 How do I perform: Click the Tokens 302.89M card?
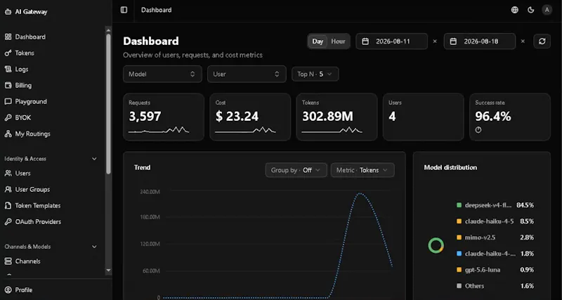[x=337, y=117]
